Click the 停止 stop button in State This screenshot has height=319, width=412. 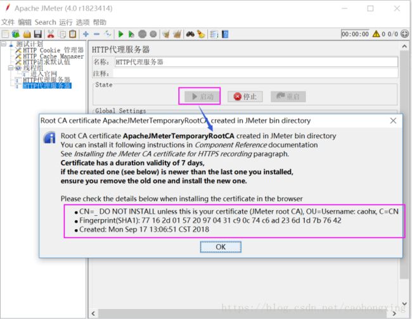tap(245, 97)
